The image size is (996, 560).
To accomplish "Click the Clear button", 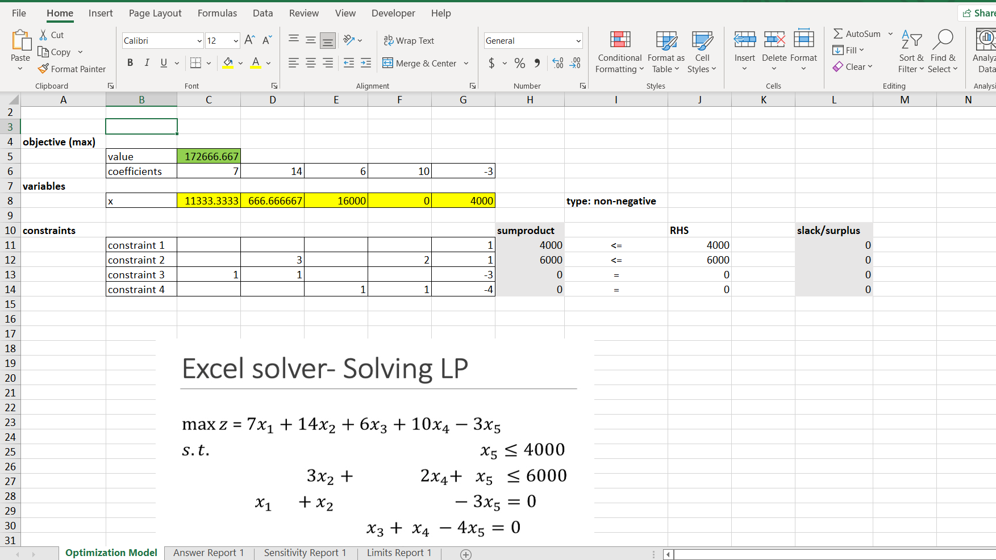I will (x=853, y=66).
